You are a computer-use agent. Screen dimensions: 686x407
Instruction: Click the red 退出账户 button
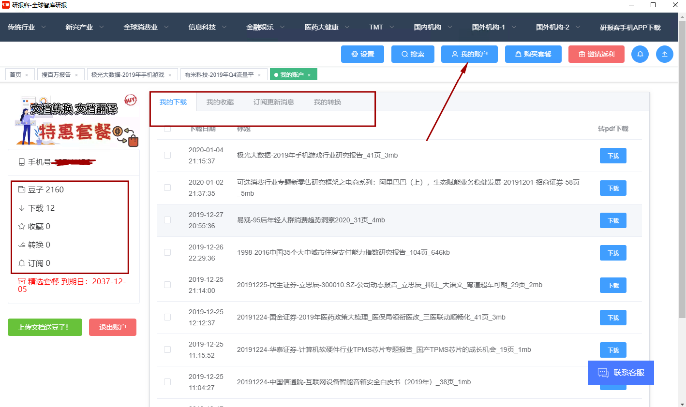pyautogui.click(x=113, y=327)
